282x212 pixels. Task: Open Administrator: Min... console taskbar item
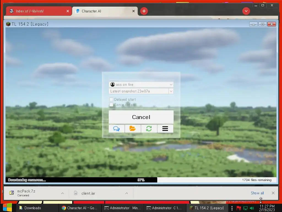tap(123, 208)
